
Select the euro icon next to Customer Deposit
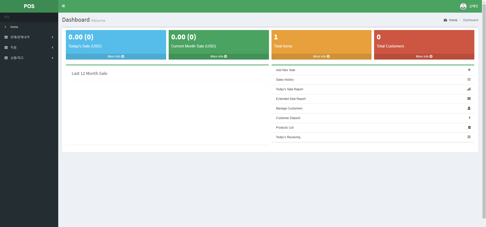(469, 118)
